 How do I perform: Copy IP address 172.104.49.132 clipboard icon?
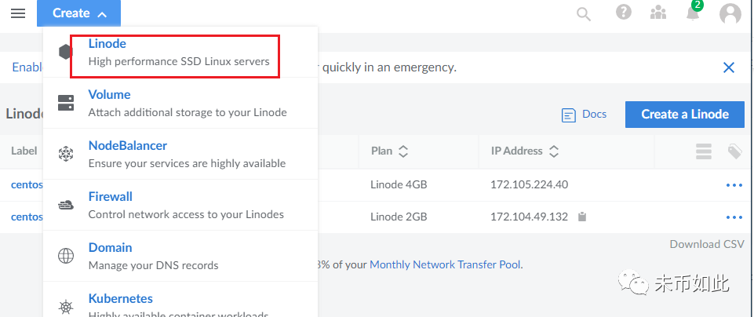click(582, 217)
